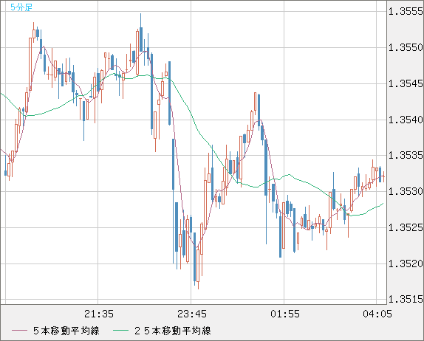The image size is (424, 341).
Task: Click the 5本移動平均線 legend label
Action: 66,331
